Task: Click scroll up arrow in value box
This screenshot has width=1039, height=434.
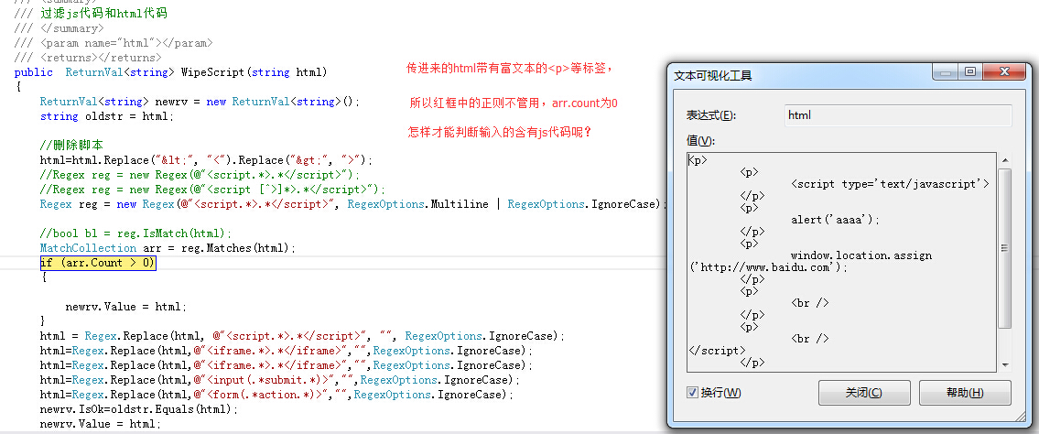Action: point(1005,159)
